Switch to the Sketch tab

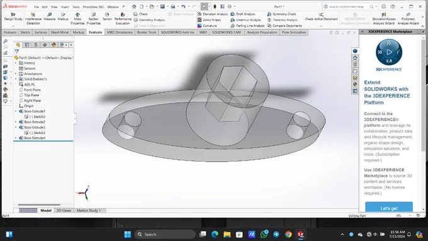click(25, 32)
